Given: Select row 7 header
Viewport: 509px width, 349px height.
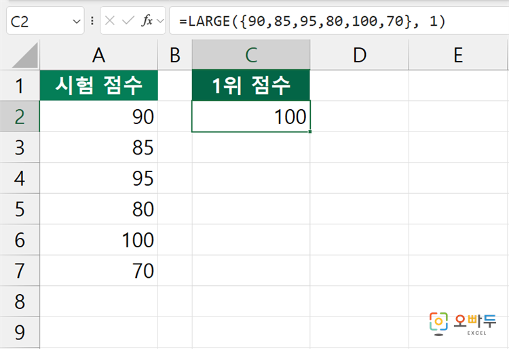Looking at the screenshot, I should point(20,270).
